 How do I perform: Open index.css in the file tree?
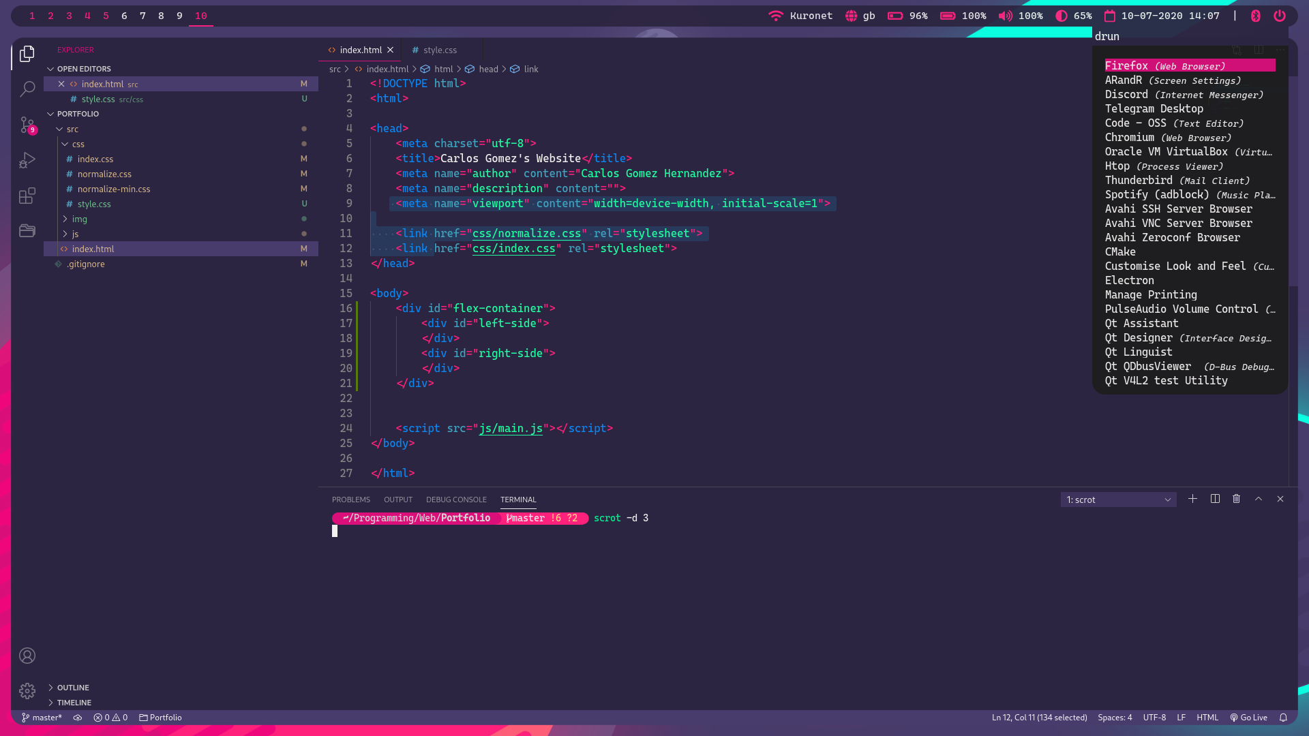[181, 159]
